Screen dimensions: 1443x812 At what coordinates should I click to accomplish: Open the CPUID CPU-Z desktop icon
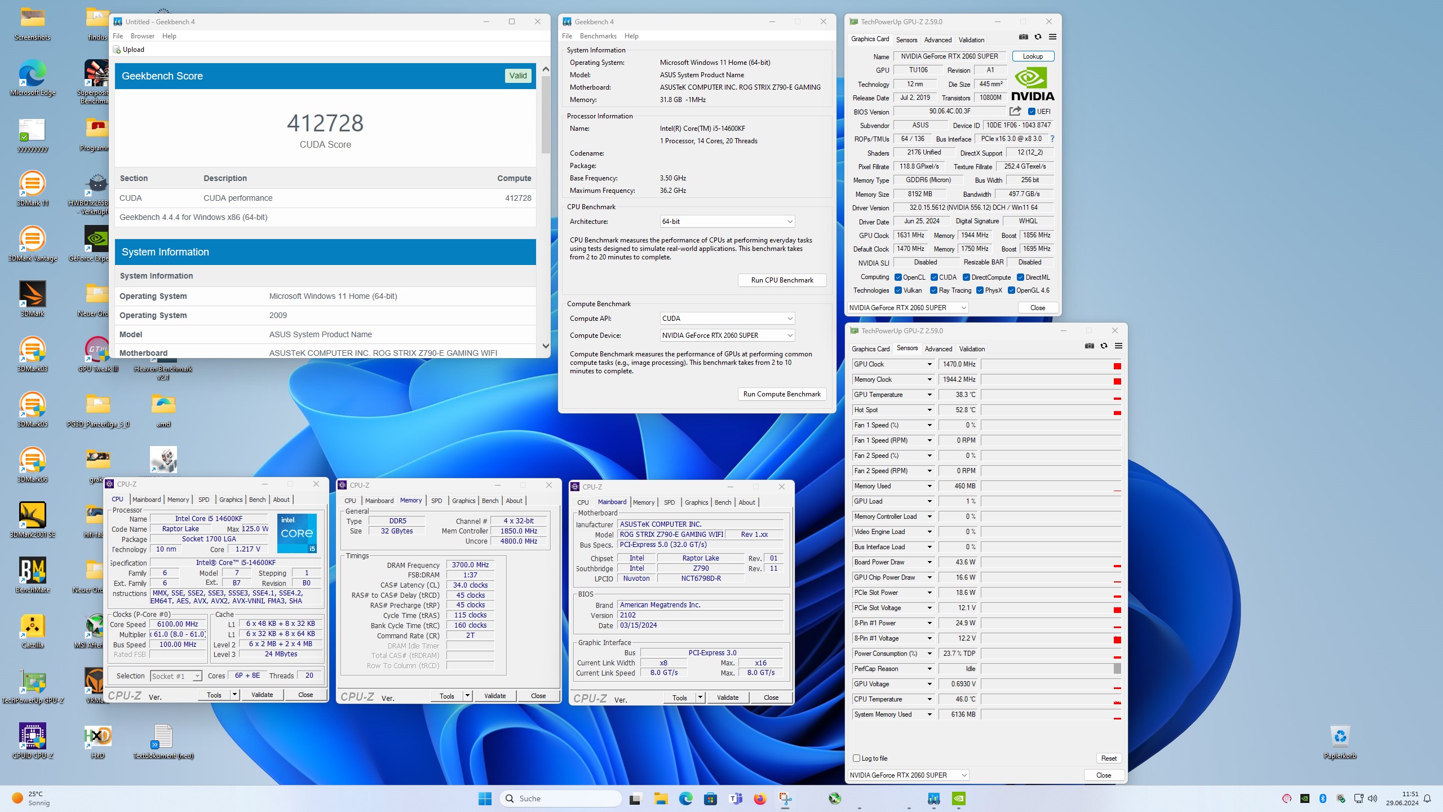click(x=33, y=741)
